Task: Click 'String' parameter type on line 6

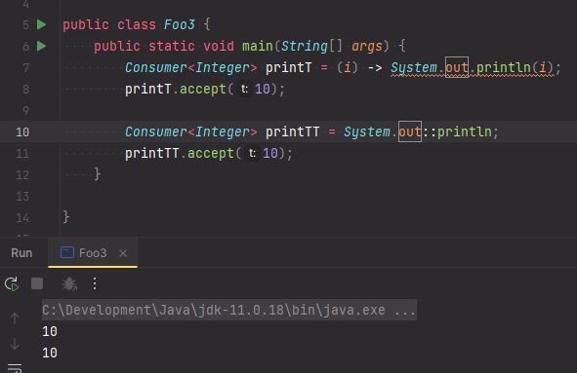Action: [305, 46]
